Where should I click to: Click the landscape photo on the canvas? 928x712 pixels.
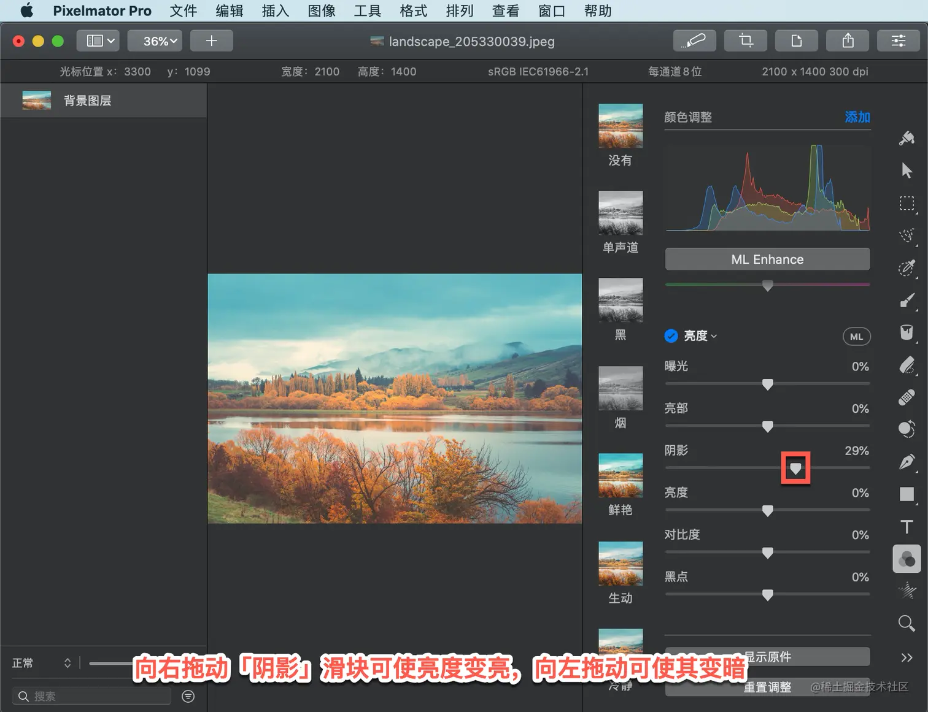click(x=395, y=399)
